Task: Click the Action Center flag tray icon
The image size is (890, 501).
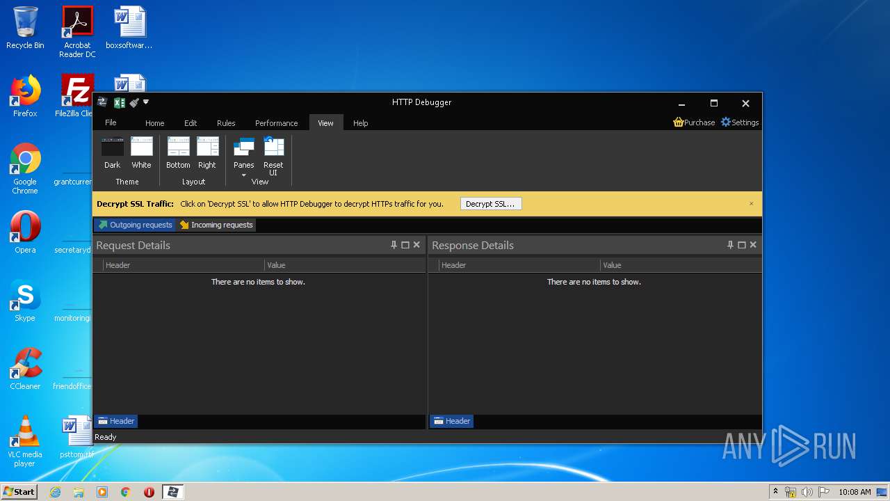Action: 824,492
